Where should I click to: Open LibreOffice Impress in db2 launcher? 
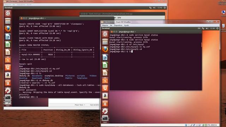pyautogui.click(x=105, y=73)
